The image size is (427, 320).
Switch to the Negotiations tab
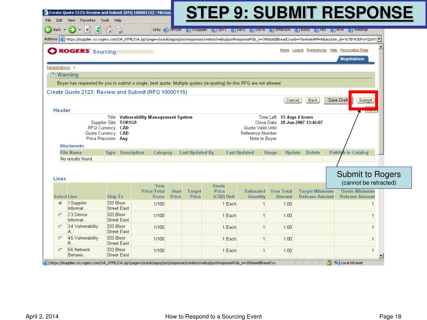coord(352,59)
